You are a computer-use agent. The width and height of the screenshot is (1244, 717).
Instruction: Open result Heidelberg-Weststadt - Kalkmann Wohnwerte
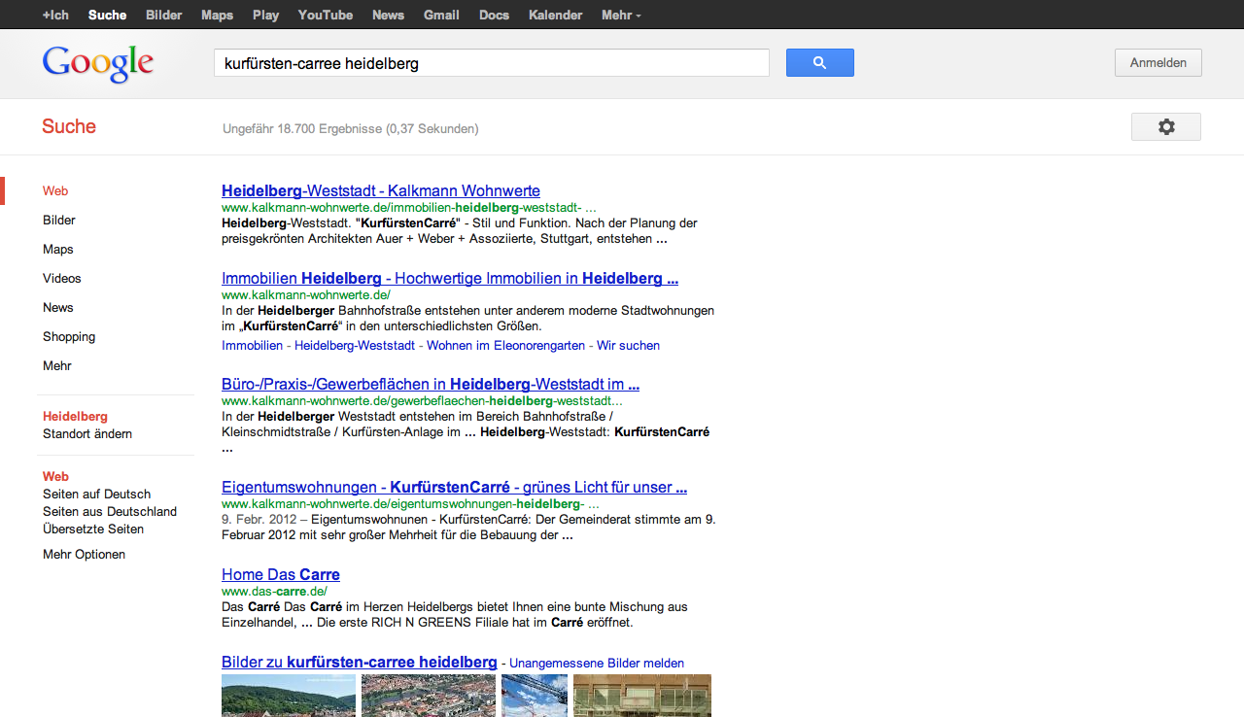pyautogui.click(x=381, y=191)
